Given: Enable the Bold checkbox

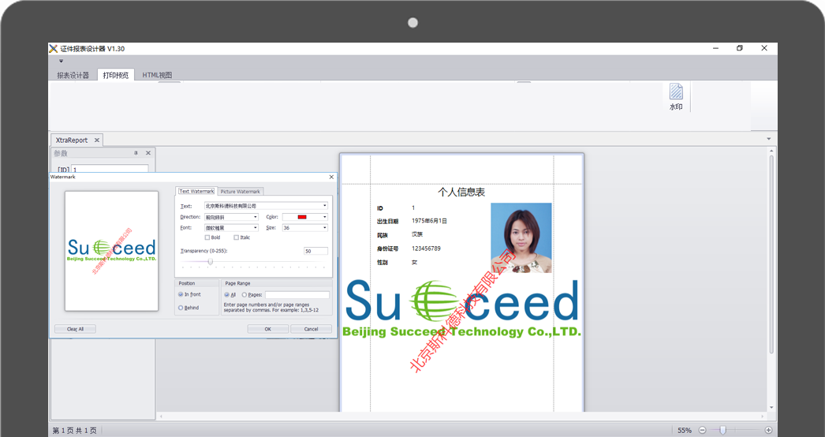Looking at the screenshot, I should [x=207, y=237].
